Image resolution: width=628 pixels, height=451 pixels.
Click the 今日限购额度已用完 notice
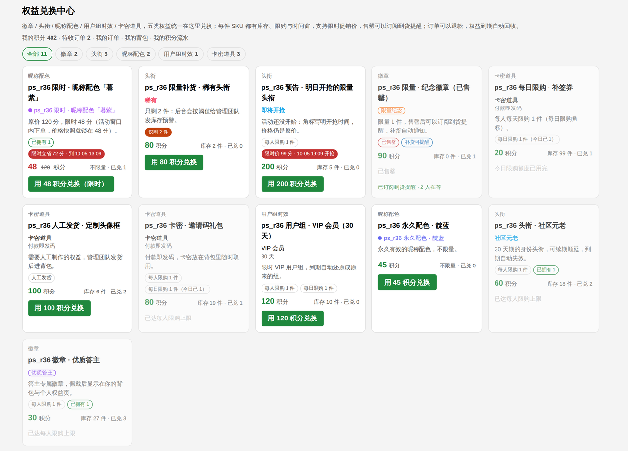coord(521,168)
